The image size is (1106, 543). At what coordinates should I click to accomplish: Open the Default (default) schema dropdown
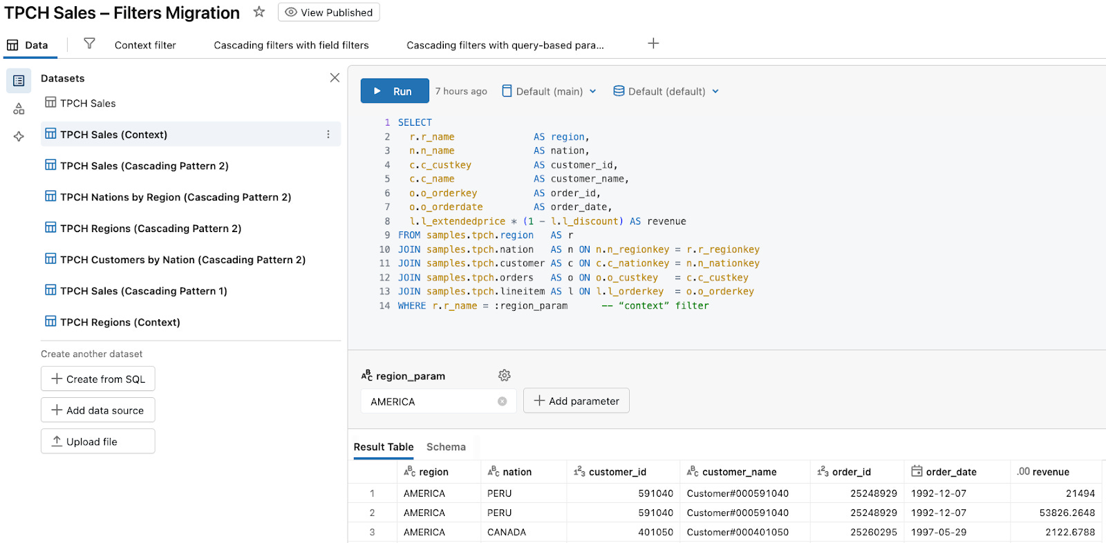pyautogui.click(x=666, y=91)
